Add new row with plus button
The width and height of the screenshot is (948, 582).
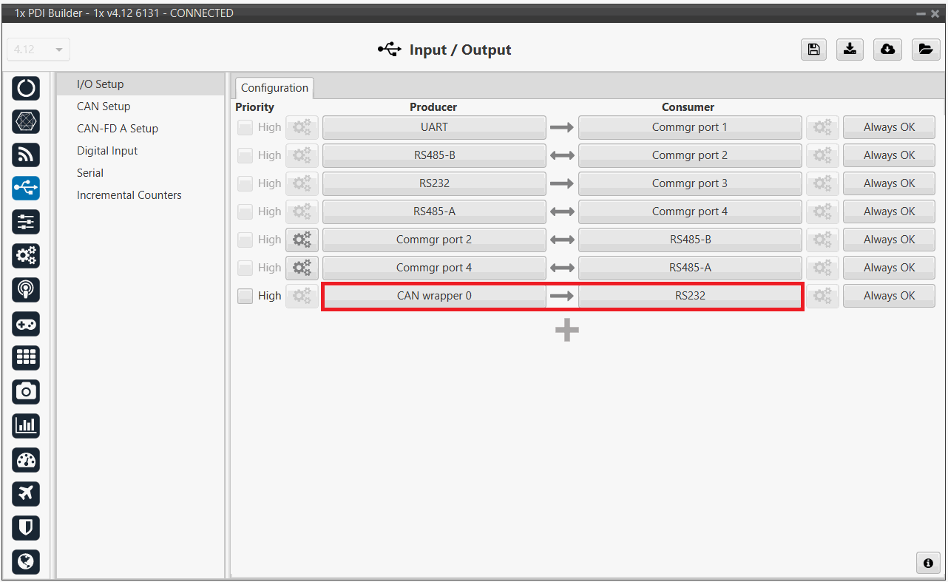pos(566,331)
